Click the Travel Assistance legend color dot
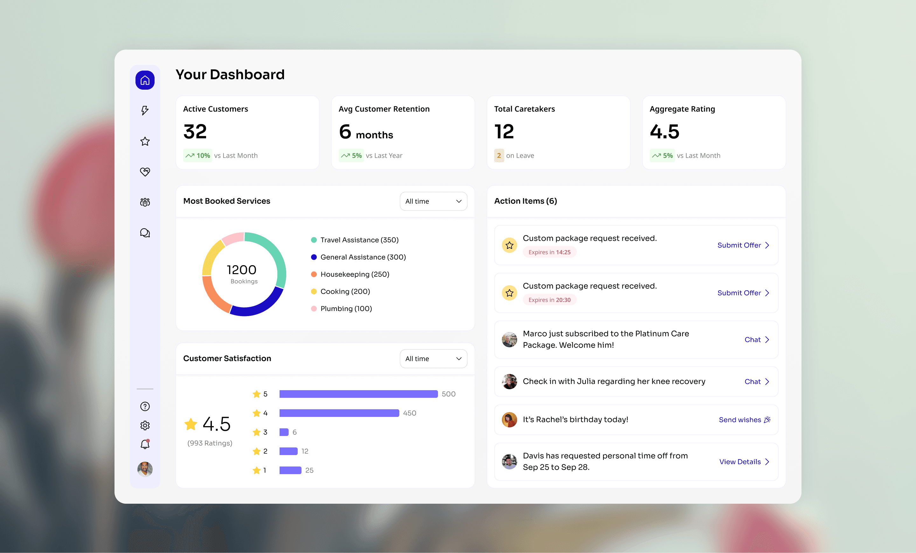The height and width of the screenshot is (553, 916). click(314, 240)
